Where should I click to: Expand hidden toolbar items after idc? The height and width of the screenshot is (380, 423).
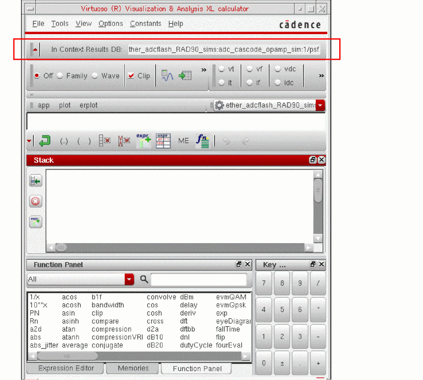[321, 76]
